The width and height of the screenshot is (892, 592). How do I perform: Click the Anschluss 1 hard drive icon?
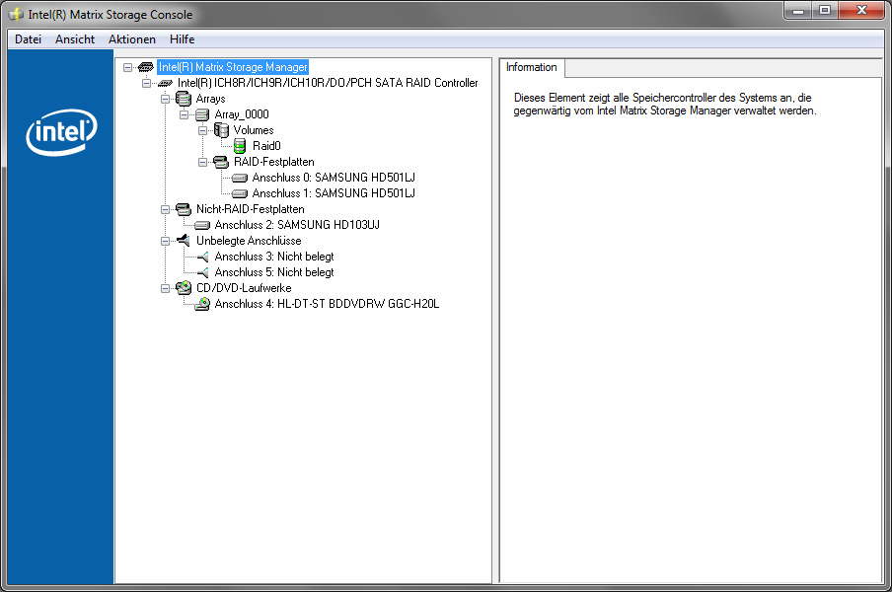[240, 194]
